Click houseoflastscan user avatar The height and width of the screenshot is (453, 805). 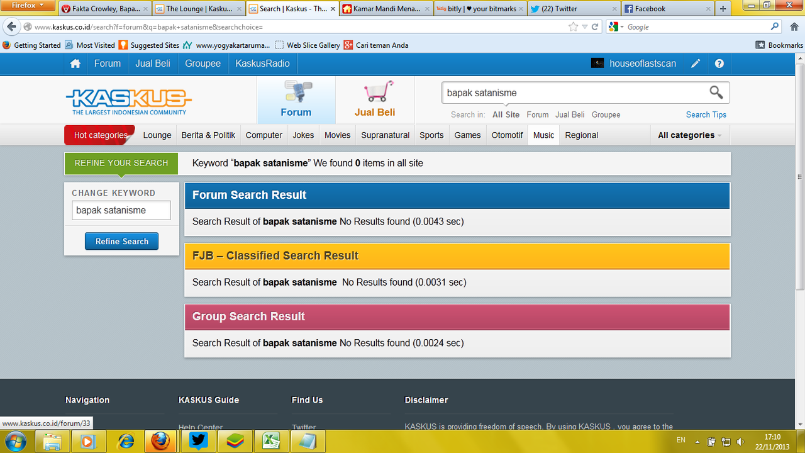[x=597, y=64]
